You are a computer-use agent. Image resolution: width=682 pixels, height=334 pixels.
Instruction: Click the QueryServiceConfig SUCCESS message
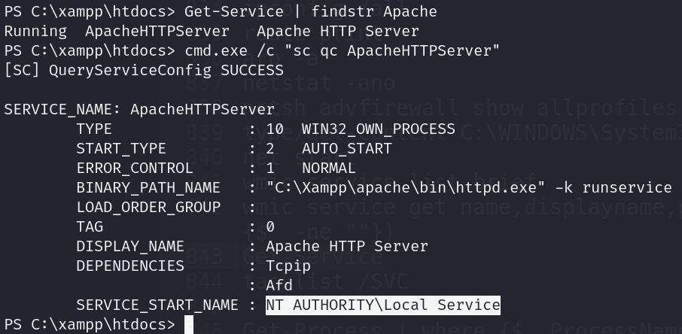143,70
